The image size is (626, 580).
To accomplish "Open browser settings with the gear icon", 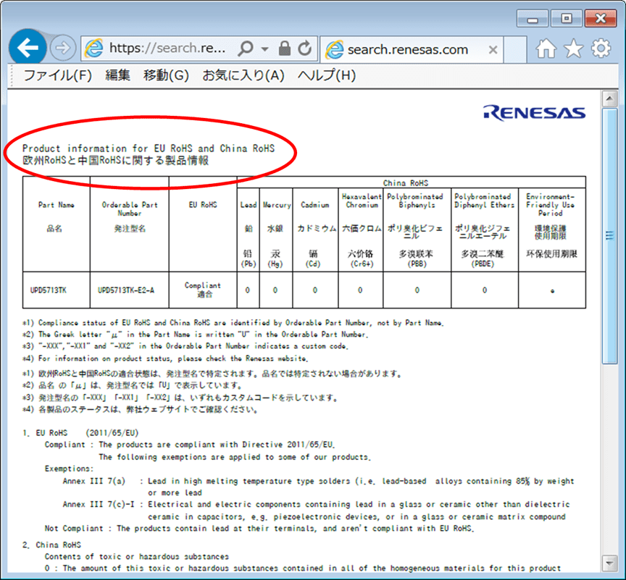I will pos(601,48).
